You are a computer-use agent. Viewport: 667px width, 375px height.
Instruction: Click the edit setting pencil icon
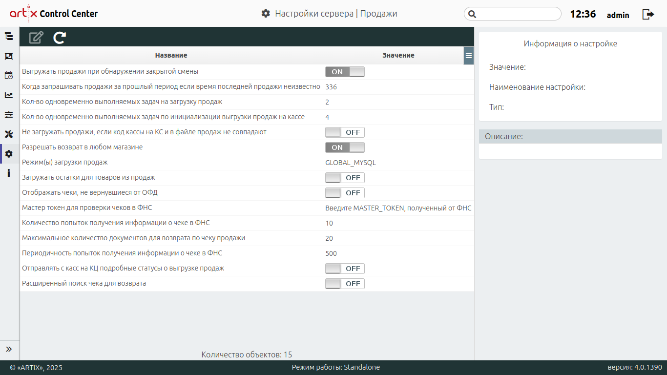tap(36, 38)
